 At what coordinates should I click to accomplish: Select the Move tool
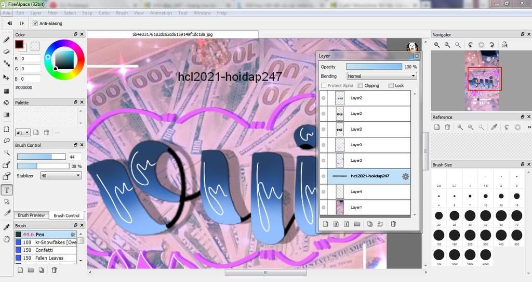[6, 77]
